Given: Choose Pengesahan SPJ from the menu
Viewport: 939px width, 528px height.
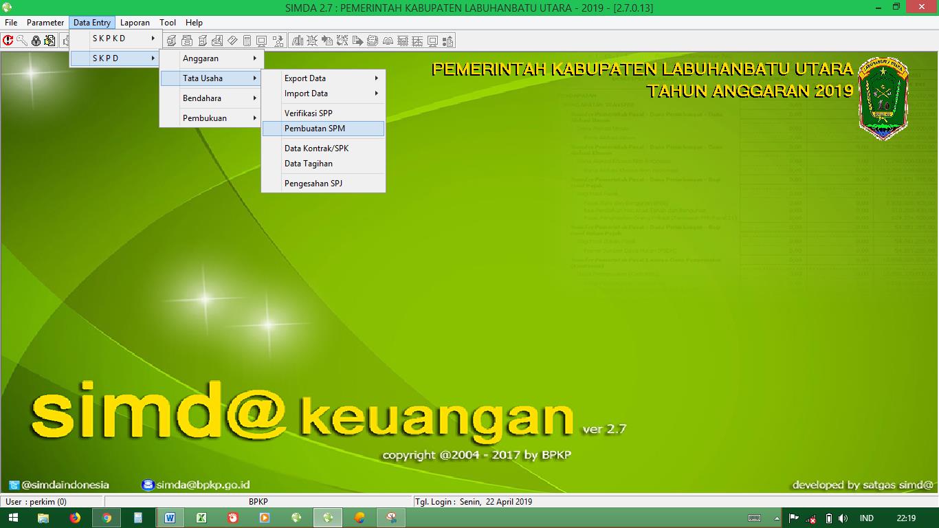Looking at the screenshot, I should point(323,184).
